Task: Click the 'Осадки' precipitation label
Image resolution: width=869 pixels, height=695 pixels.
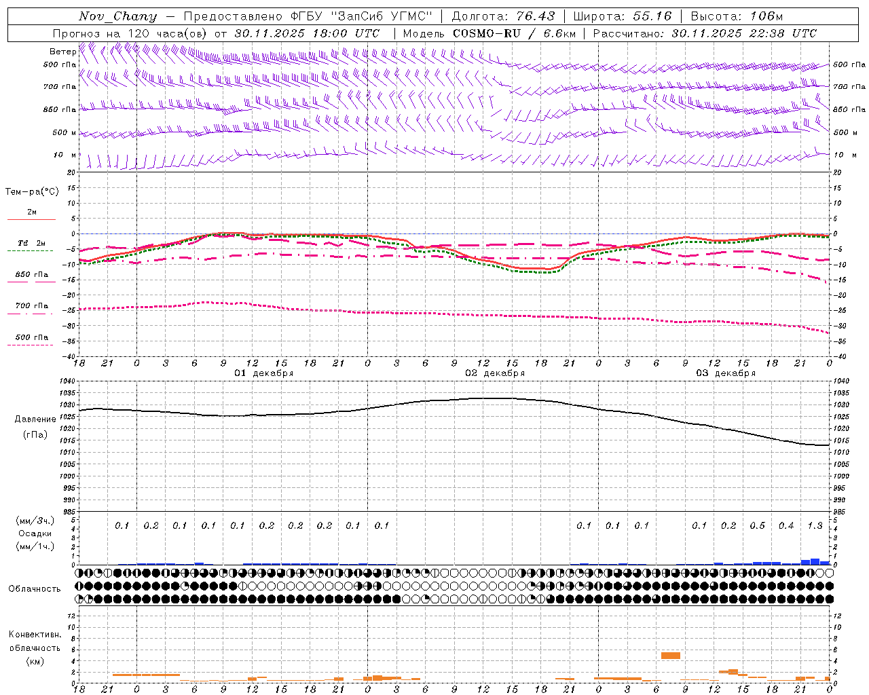Action: (35, 533)
